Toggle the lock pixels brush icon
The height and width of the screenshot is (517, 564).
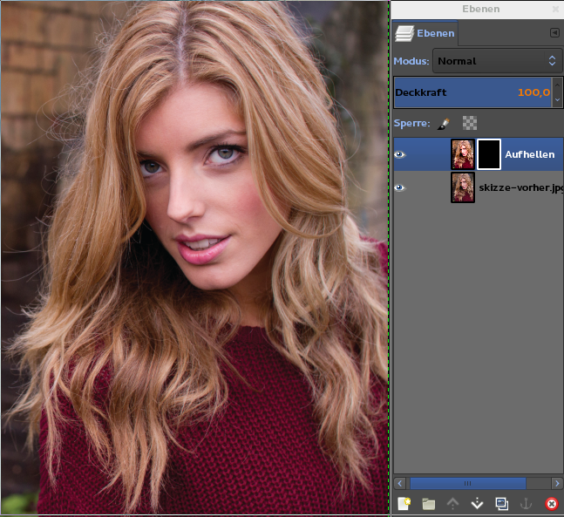444,124
